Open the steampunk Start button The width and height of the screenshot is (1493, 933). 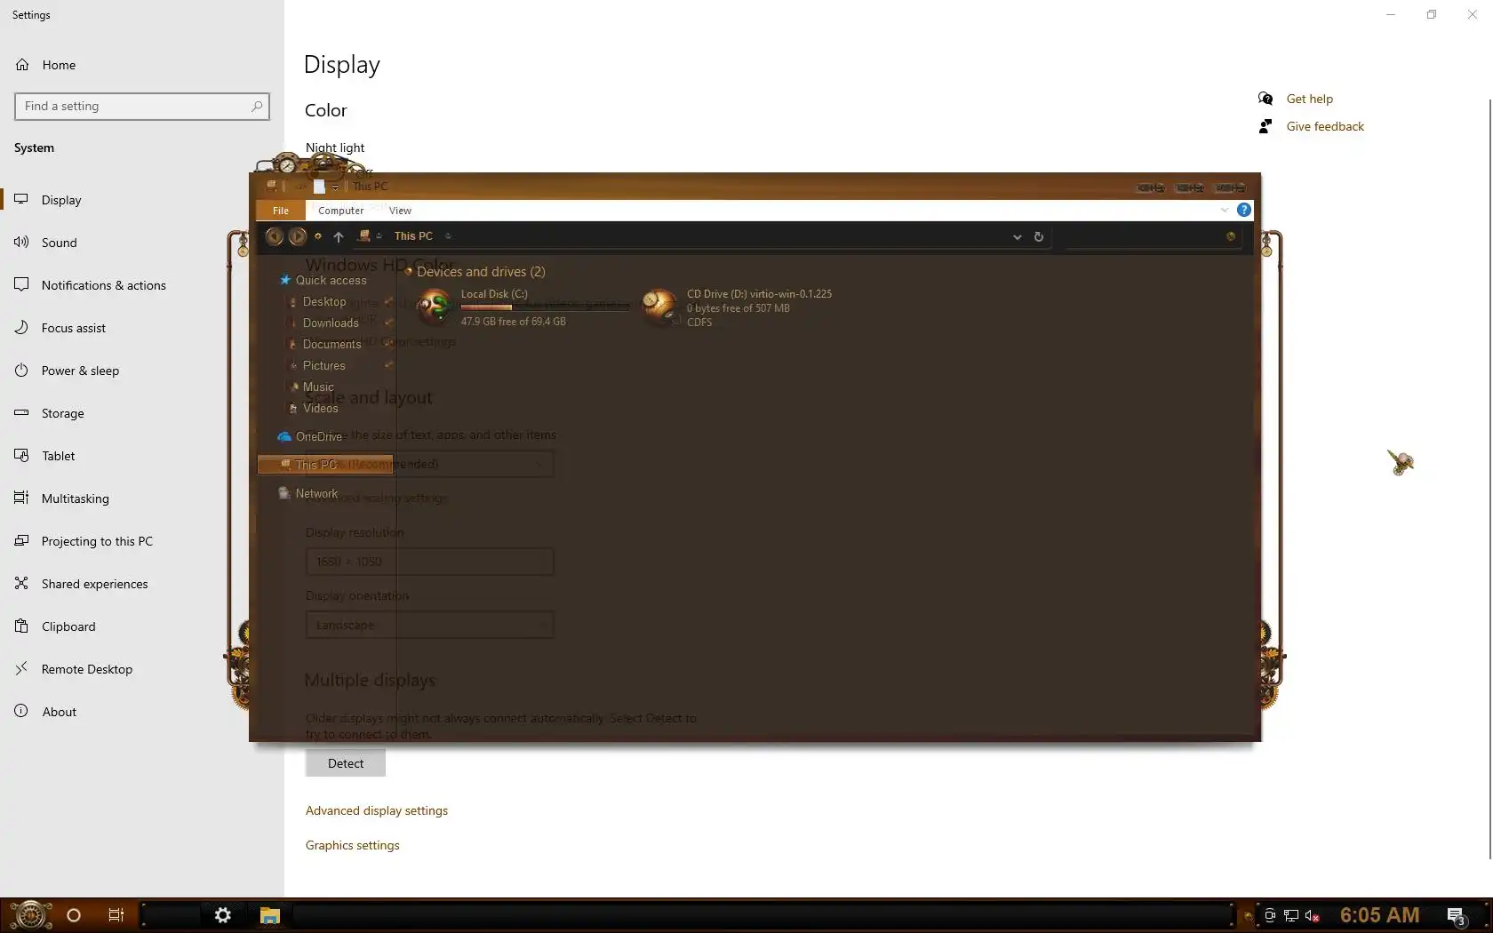29,914
